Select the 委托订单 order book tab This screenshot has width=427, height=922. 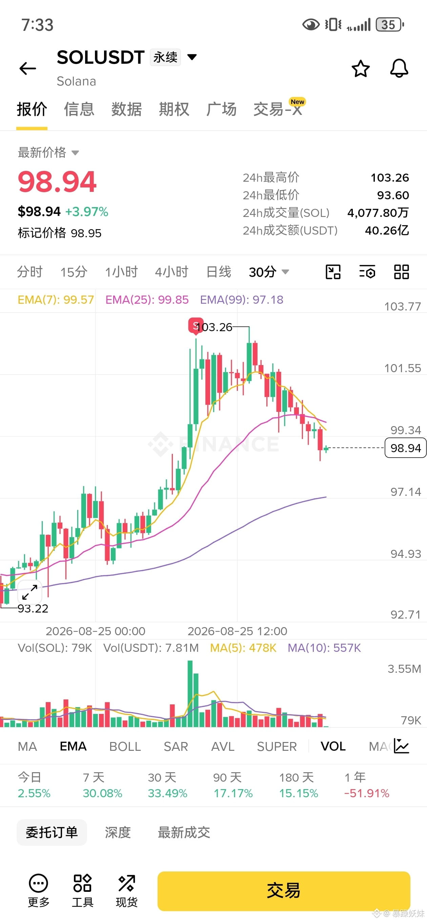pos(52,832)
